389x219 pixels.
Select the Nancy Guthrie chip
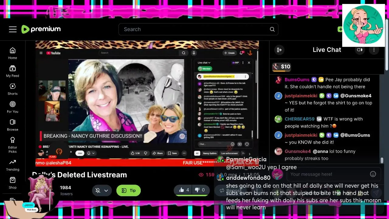[x=210, y=154]
